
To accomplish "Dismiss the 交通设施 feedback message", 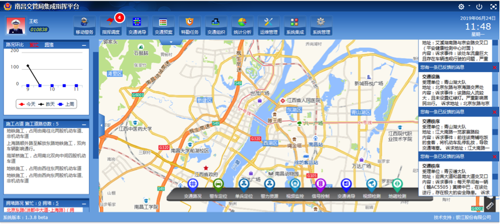I will [495, 68].
